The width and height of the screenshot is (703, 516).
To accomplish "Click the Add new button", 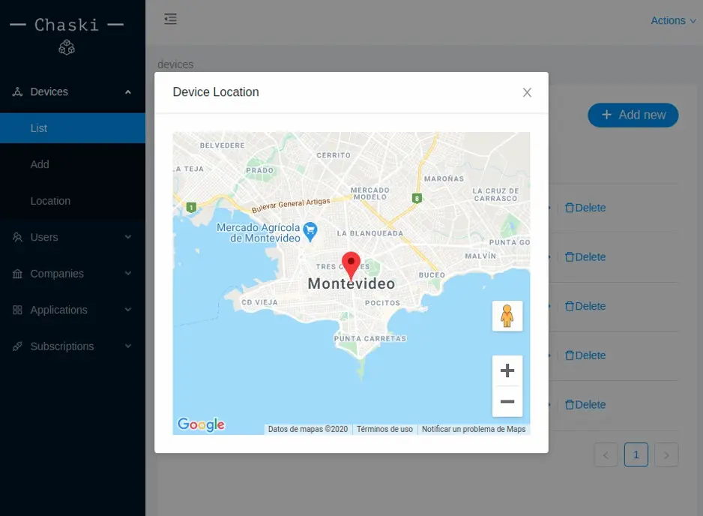I will pos(633,115).
